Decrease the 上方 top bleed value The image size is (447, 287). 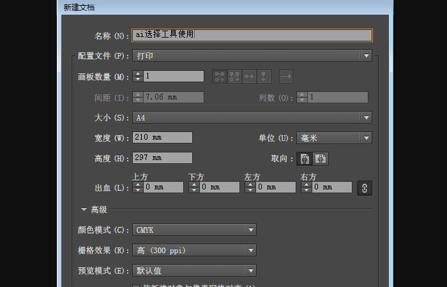tap(138, 190)
